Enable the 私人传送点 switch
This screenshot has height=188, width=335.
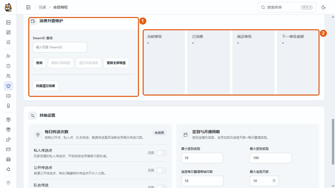pos(161,153)
